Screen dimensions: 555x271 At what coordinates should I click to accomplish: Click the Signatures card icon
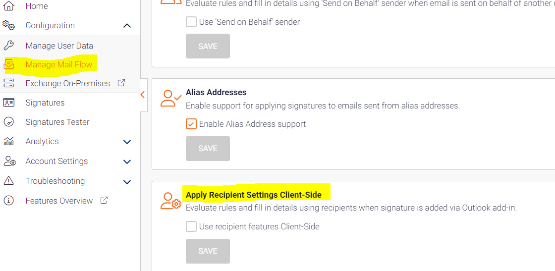pyautogui.click(x=8, y=103)
